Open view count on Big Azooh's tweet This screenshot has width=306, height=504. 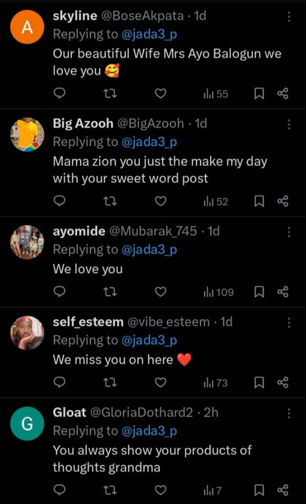pyautogui.click(x=216, y=201)
